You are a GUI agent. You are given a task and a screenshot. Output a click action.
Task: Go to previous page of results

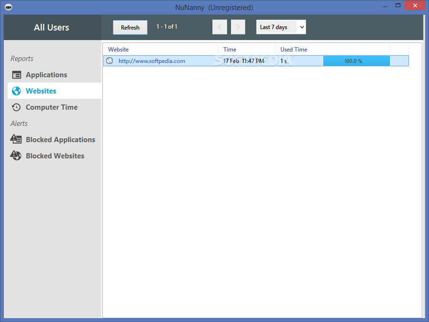pyautogui.click(x=219, y=27)
